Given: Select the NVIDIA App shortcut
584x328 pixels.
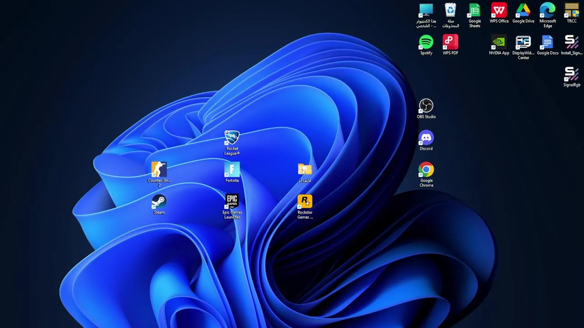Looking at the screenshot, I should tap(499, 45).
